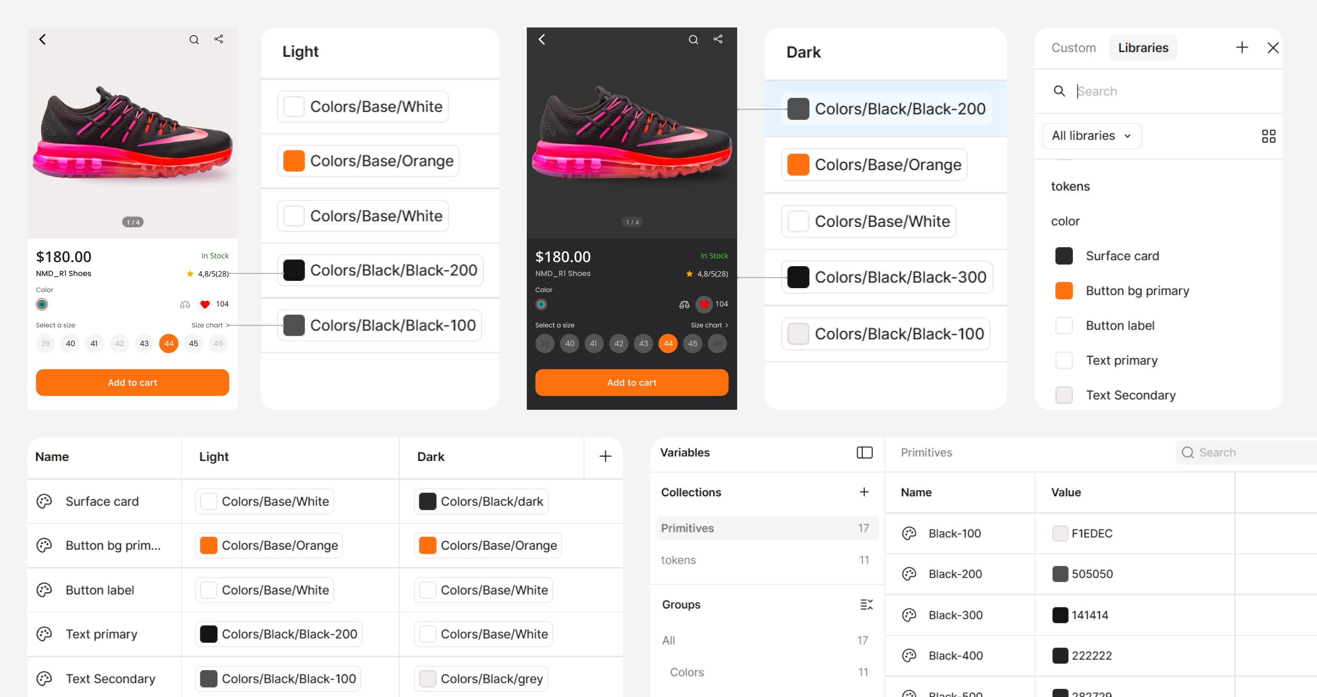Open All libraries dropdown

[1091, 136]
